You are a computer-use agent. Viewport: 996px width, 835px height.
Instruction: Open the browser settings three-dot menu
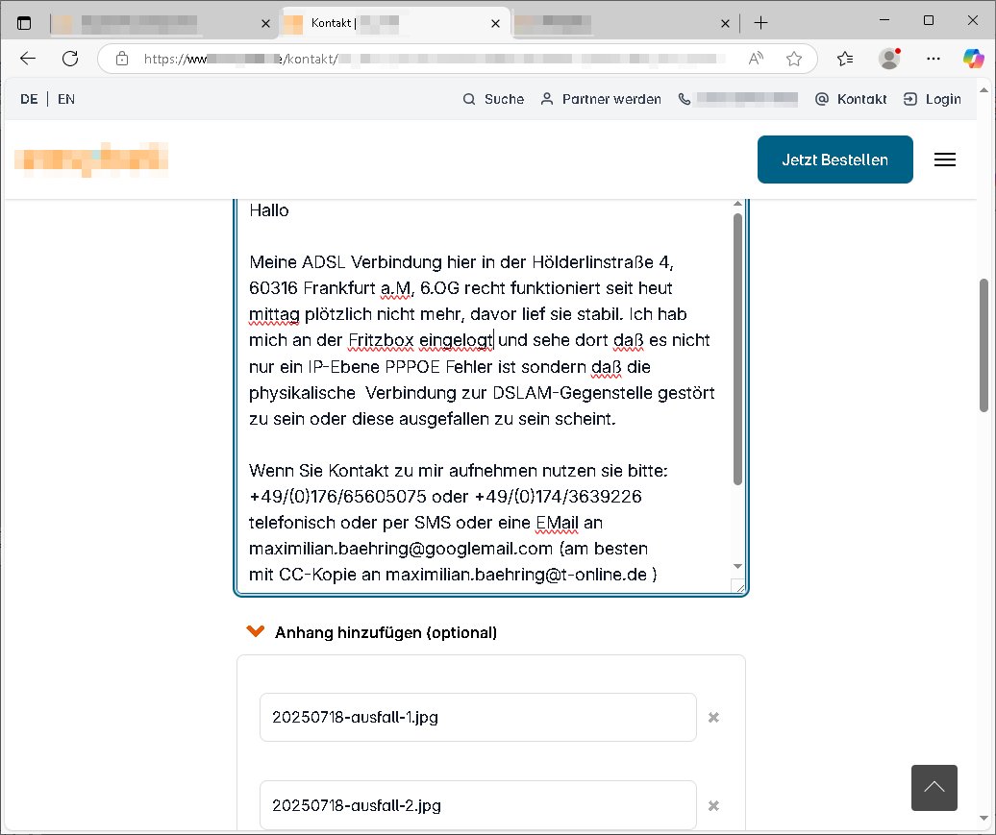point(933,59)
